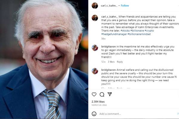Open comments via speech bubble icon
The width and height of the screenshot is (179, 119).
(x=102, y=94)
